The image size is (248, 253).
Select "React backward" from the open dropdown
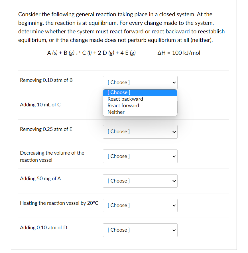tap(125, 99)
